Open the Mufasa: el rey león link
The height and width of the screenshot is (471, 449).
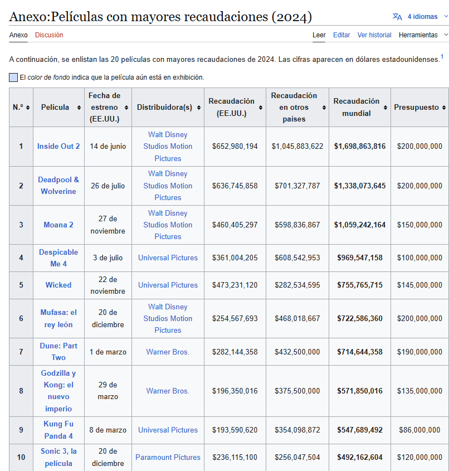click(x=58, y=318)
